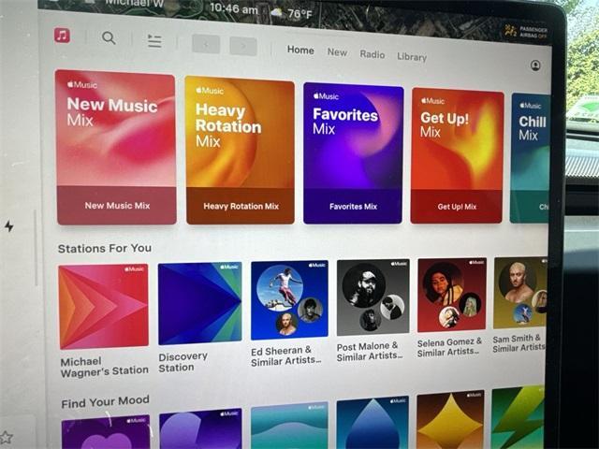599x449 pixels.
Task: Click the star icon at bottom left
Action: click(7, 437)
